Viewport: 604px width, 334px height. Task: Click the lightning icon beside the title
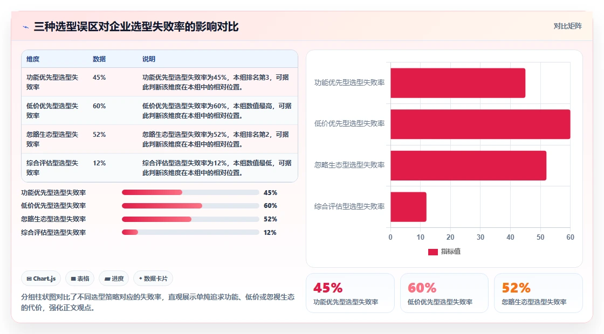pos(26,27)
